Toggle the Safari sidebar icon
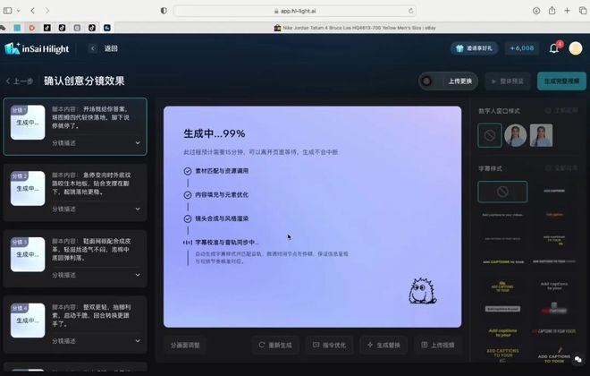 pos(7,11)
